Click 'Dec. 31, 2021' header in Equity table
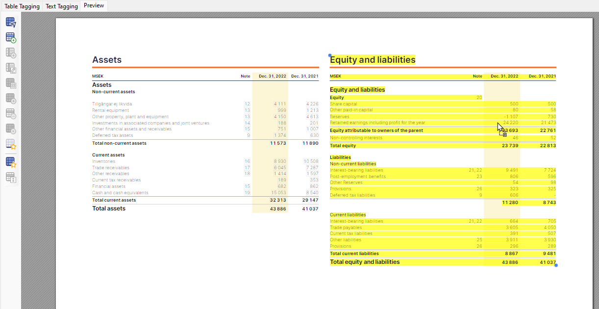The height and width of the screenshot is (309, 599). [542, 76]
